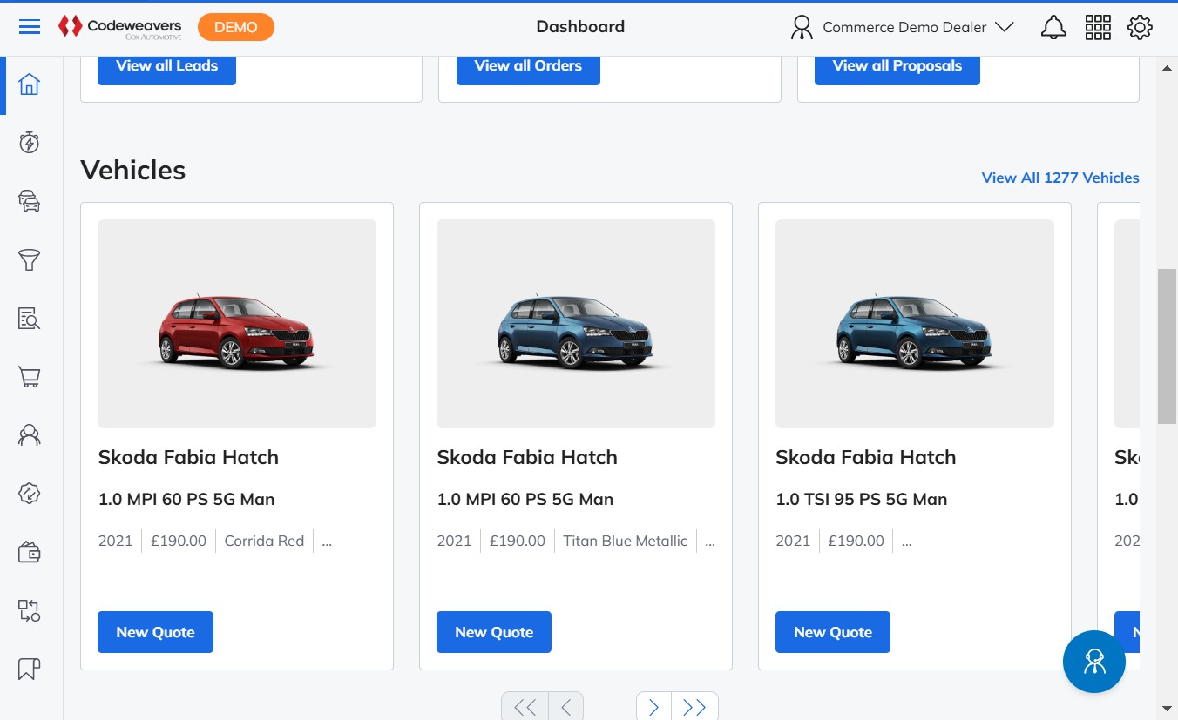1178x720 pixels.
Task: Open the wallet sidebar icon
Action: point(30,552)
